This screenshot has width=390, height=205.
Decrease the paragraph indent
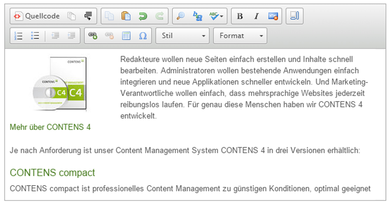coord(55,36)
